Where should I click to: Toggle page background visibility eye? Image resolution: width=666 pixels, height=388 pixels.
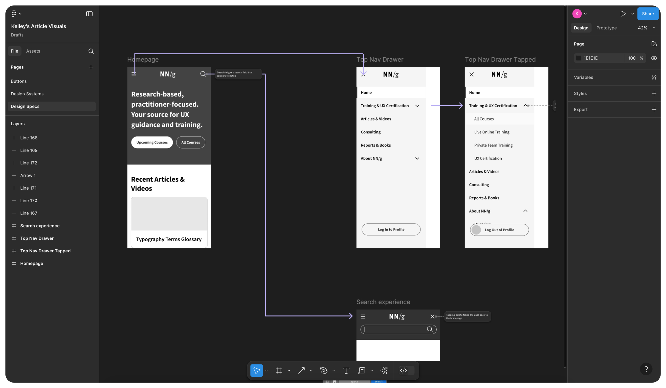pyautogui.click(x=654, y=58)
